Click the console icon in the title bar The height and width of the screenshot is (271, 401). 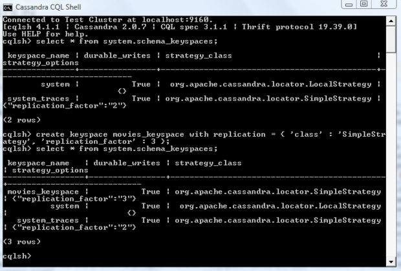pyautogui.click(x=7, y=7)
